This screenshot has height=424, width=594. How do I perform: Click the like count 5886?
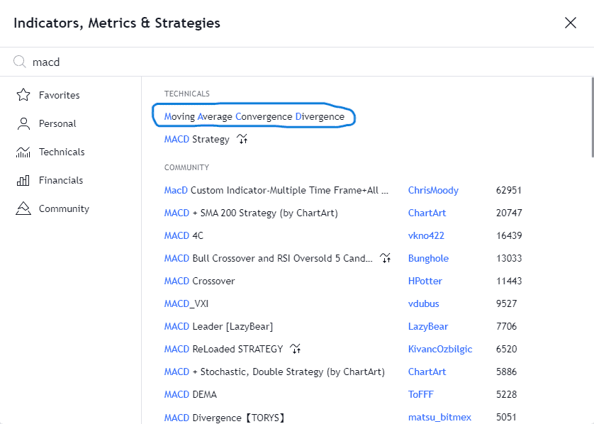point(507,372)
